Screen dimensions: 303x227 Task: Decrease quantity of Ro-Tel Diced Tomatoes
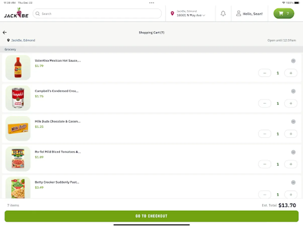265,164
